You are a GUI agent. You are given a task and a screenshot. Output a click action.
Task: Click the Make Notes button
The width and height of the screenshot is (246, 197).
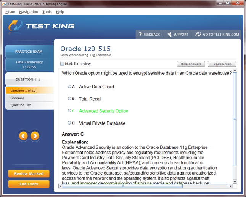click(x=222, y=64)
